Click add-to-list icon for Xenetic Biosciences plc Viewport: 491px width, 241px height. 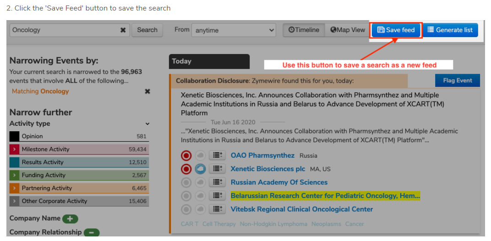217,169
